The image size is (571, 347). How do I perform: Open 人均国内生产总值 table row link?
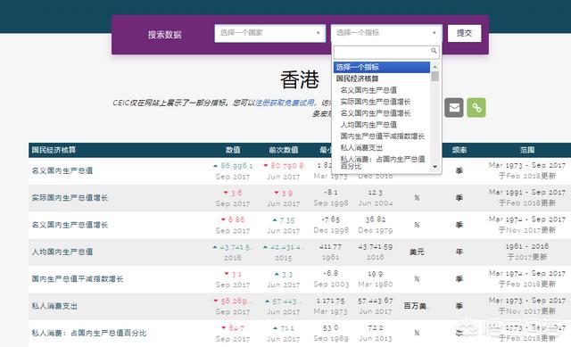62,252
